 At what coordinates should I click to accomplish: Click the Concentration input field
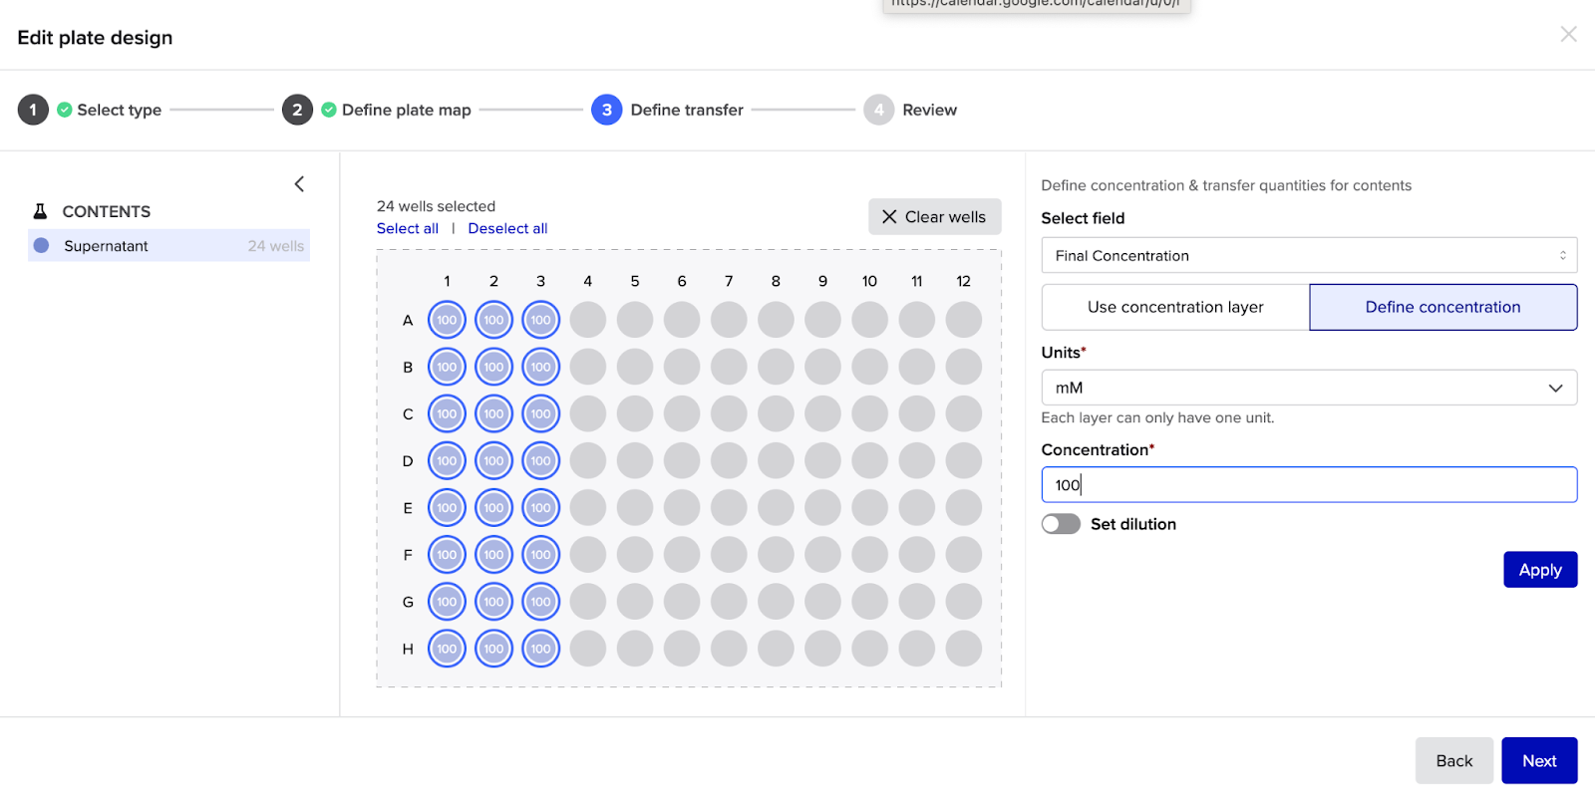[1308, 485]
